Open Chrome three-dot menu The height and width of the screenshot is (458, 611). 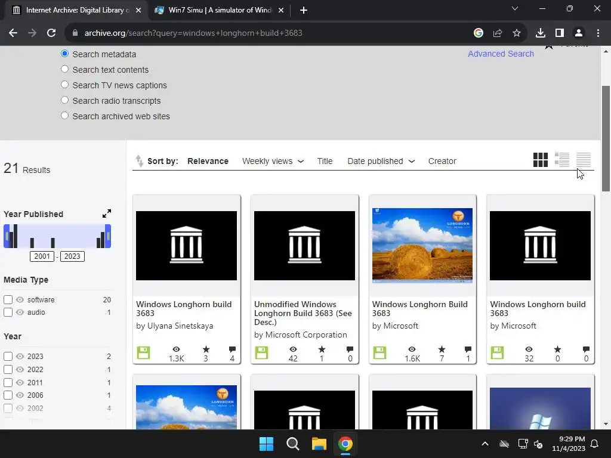pos(598,33)
